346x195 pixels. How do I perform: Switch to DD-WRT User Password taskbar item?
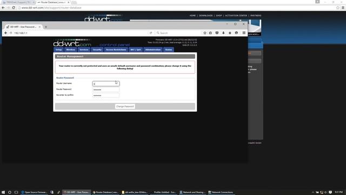(77, 192)
